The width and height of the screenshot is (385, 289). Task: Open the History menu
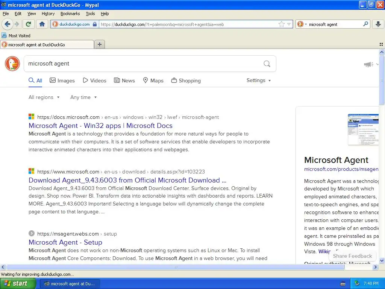(48, 14)
